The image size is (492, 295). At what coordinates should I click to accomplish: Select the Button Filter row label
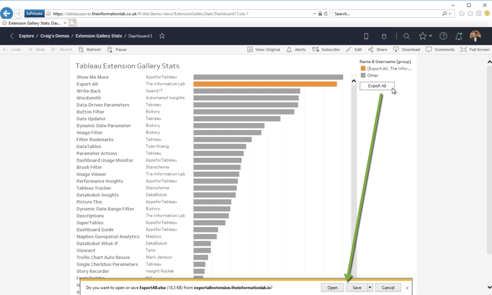coord(90,112)
